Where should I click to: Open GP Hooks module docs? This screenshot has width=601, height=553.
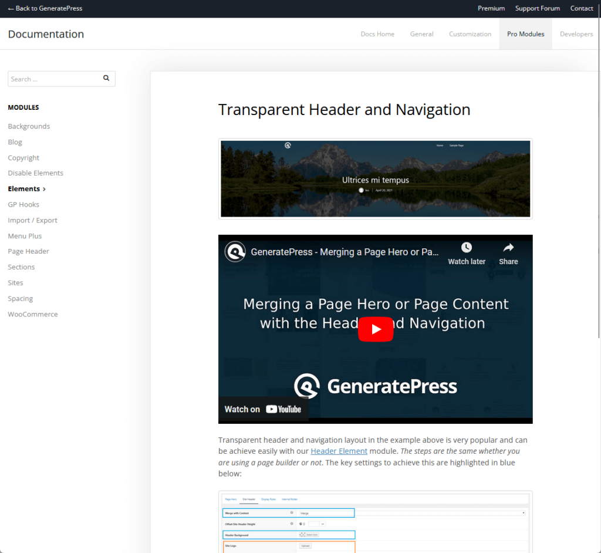[23, 204]
